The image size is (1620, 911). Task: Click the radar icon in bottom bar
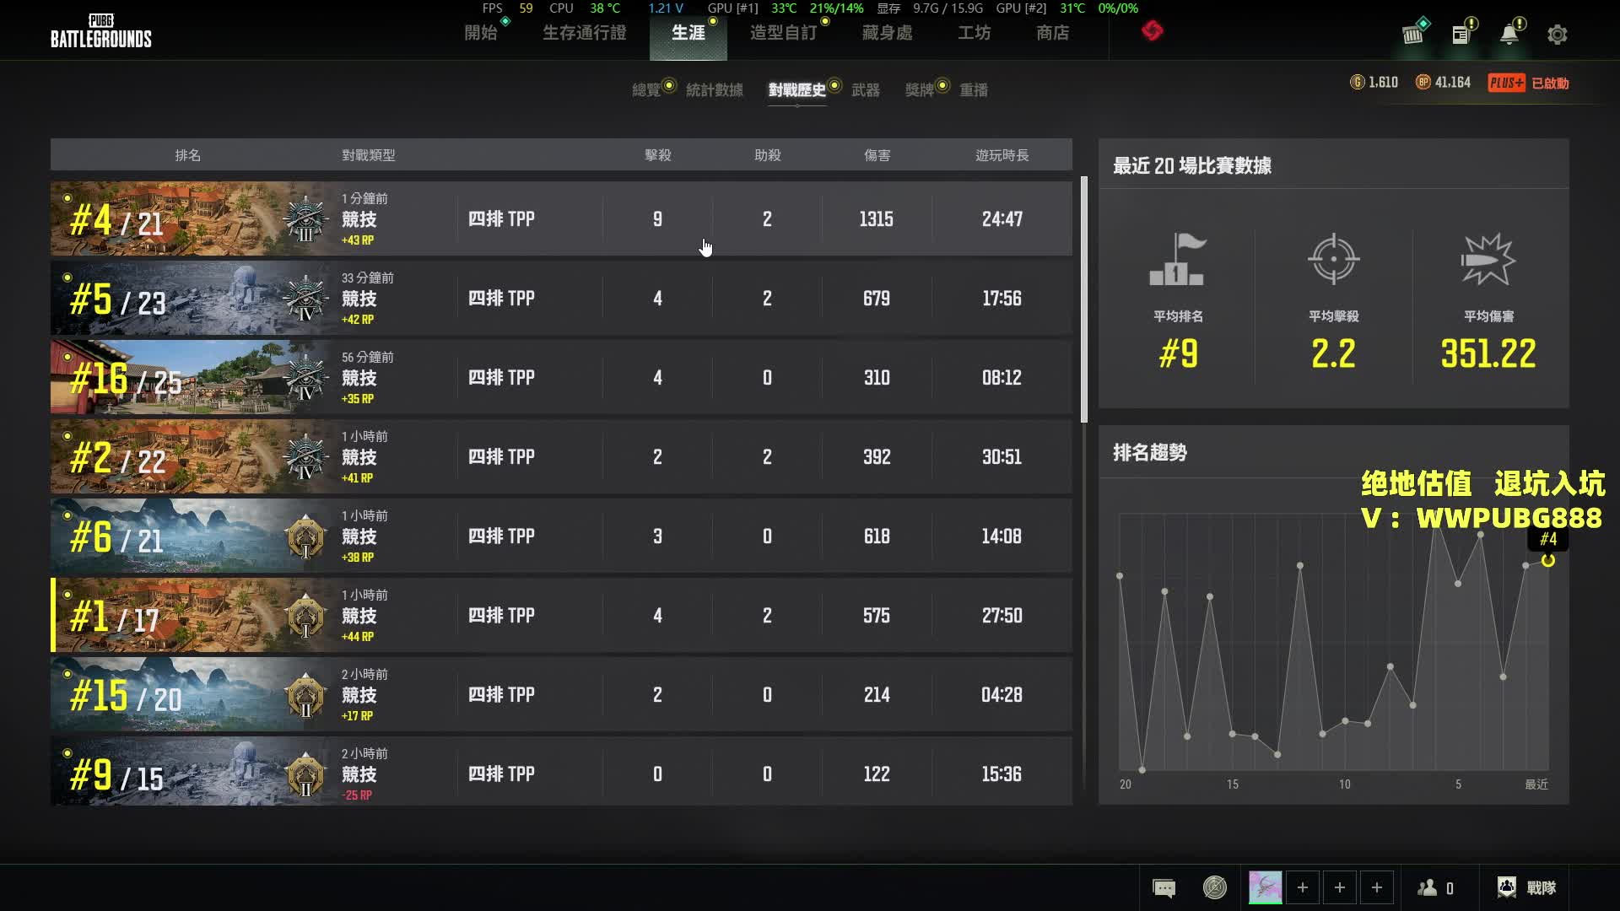[x=1214, y=887]
